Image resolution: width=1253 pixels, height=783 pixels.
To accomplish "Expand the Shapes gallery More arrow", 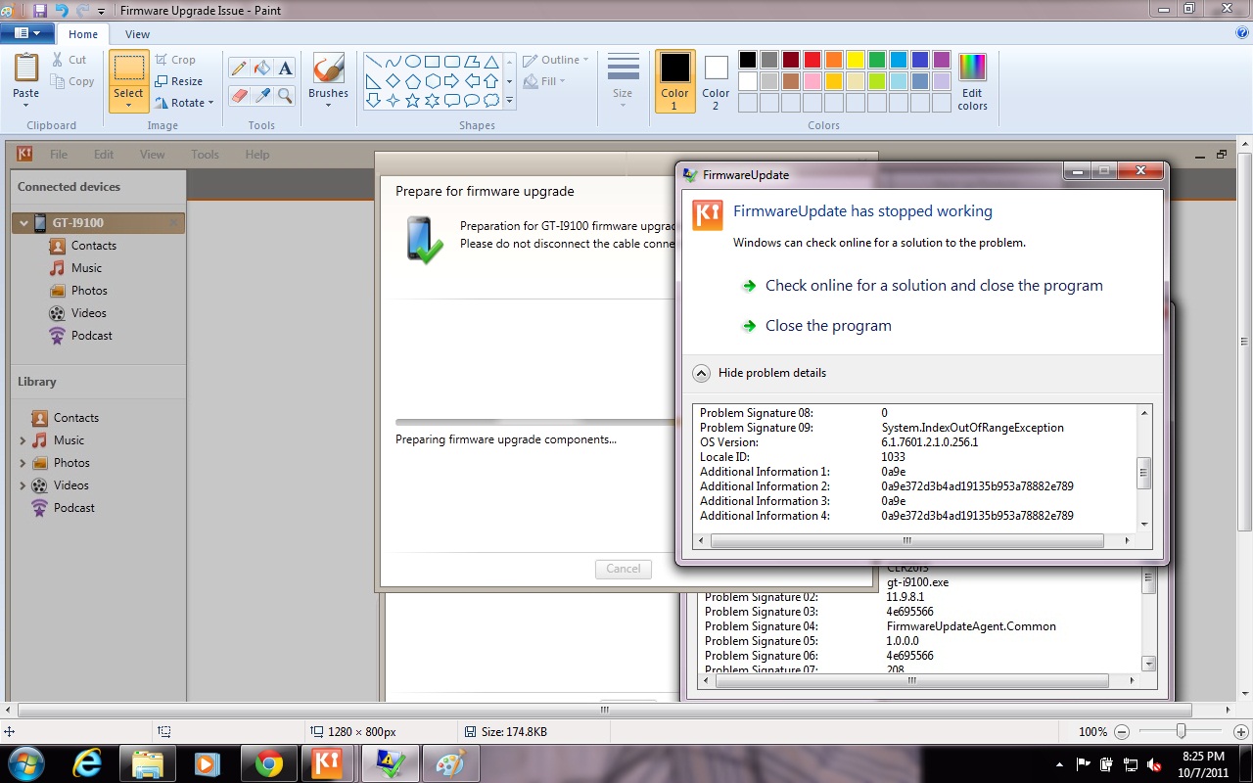I will click(x=509, y=100).
